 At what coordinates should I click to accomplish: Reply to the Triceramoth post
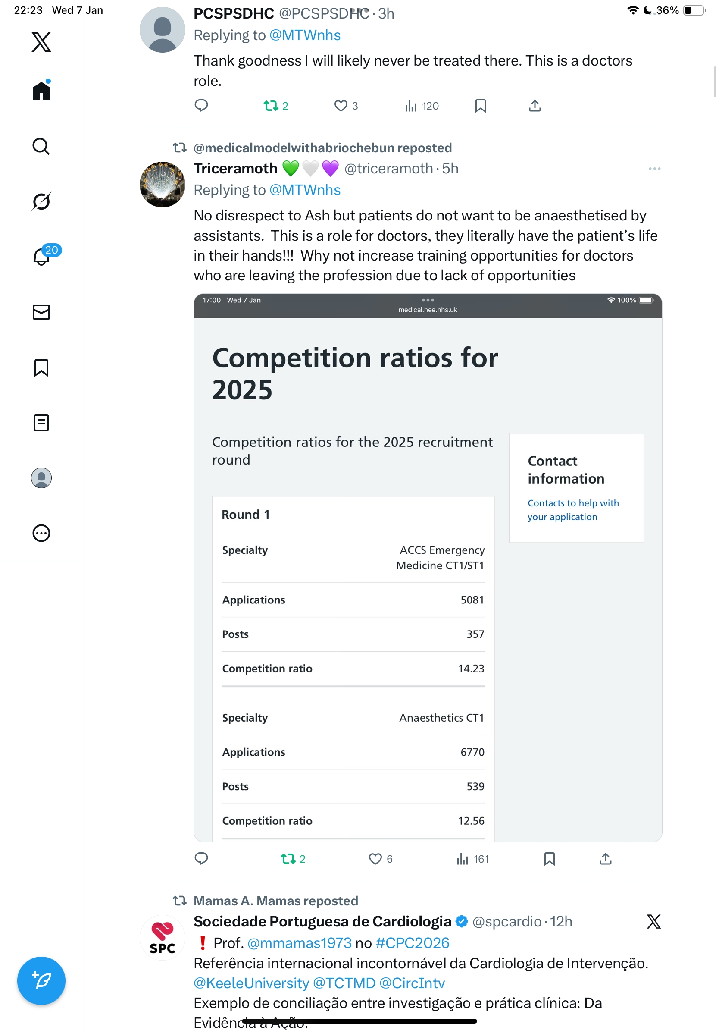(201, 859)
